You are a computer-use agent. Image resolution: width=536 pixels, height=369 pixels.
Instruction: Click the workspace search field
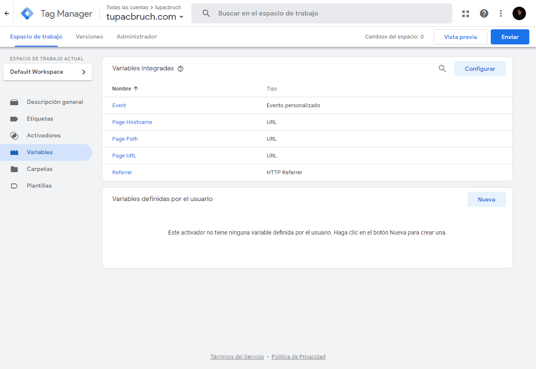[x=322, y=13]
